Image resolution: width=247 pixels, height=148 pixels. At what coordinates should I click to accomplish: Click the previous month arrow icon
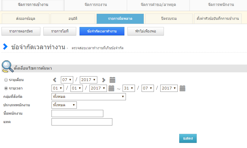pyautogui.click(x=55, y=80)
